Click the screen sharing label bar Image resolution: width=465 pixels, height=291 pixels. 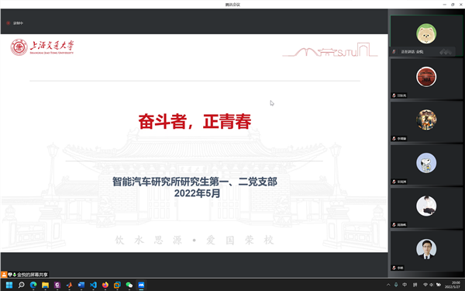[25, 275]
